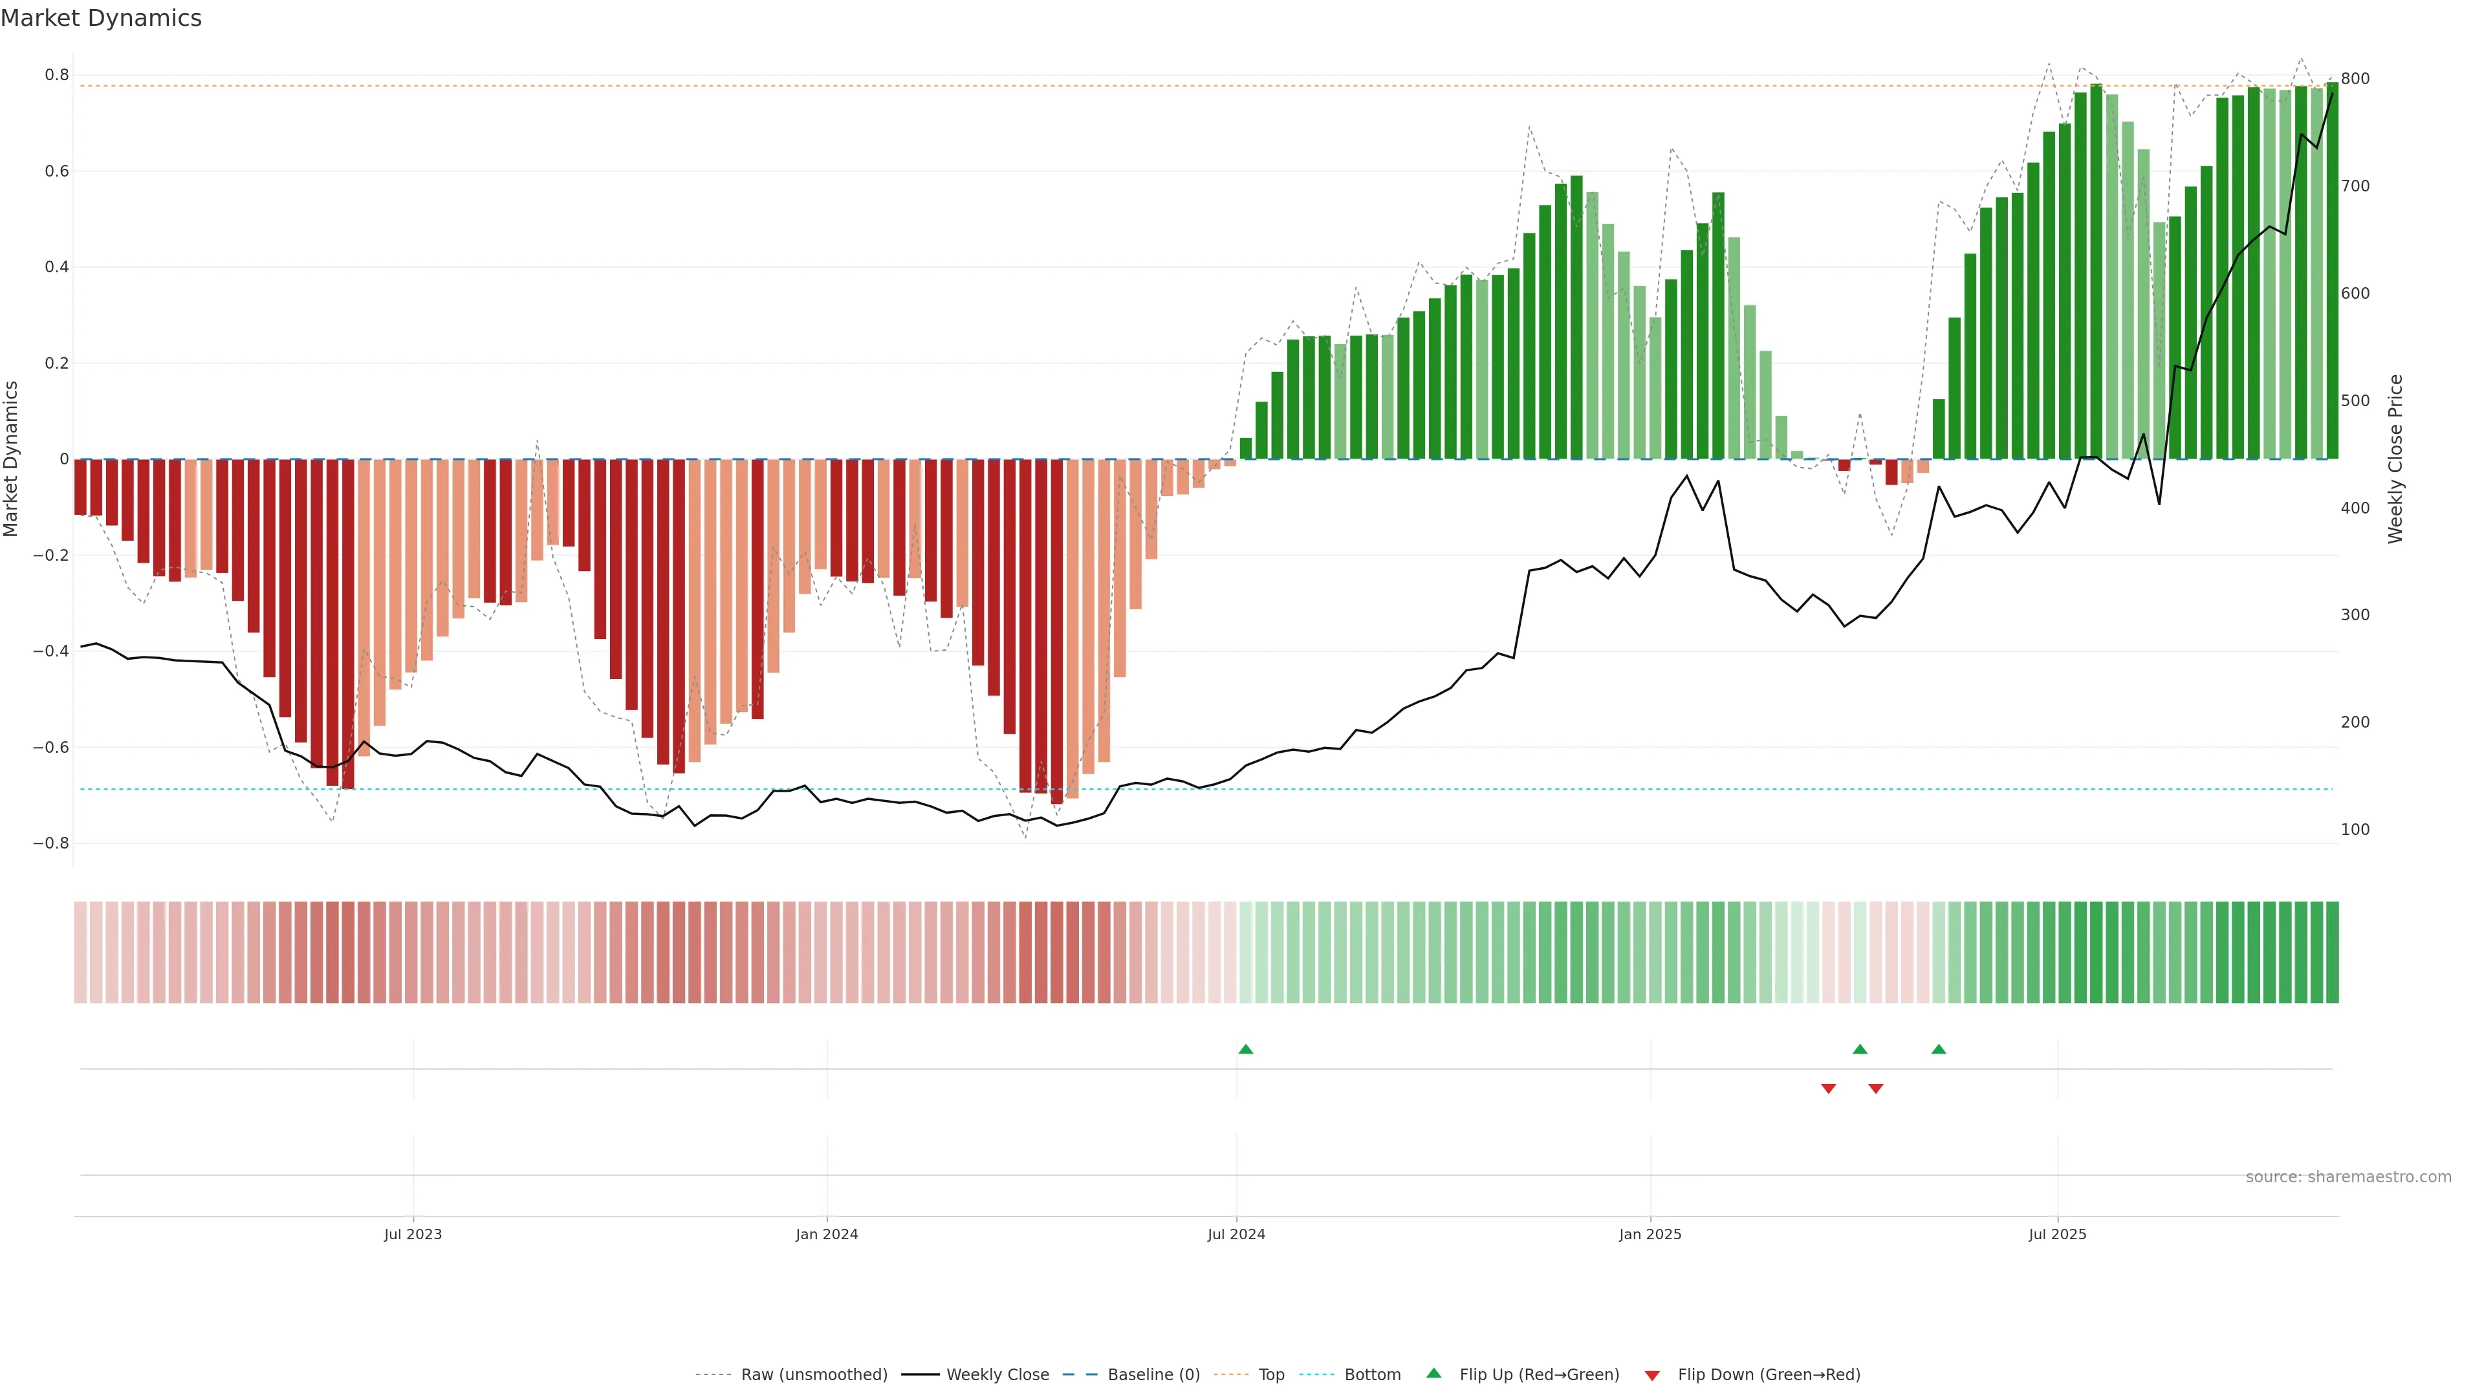Click the Jan 2025 x-axis label
The width and height of the screenshot is (2484, 1397).
coord(1650,1234)
